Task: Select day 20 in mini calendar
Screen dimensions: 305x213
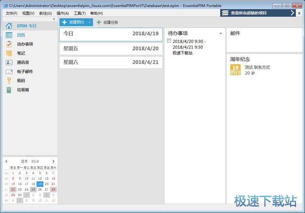Action: 47,184
